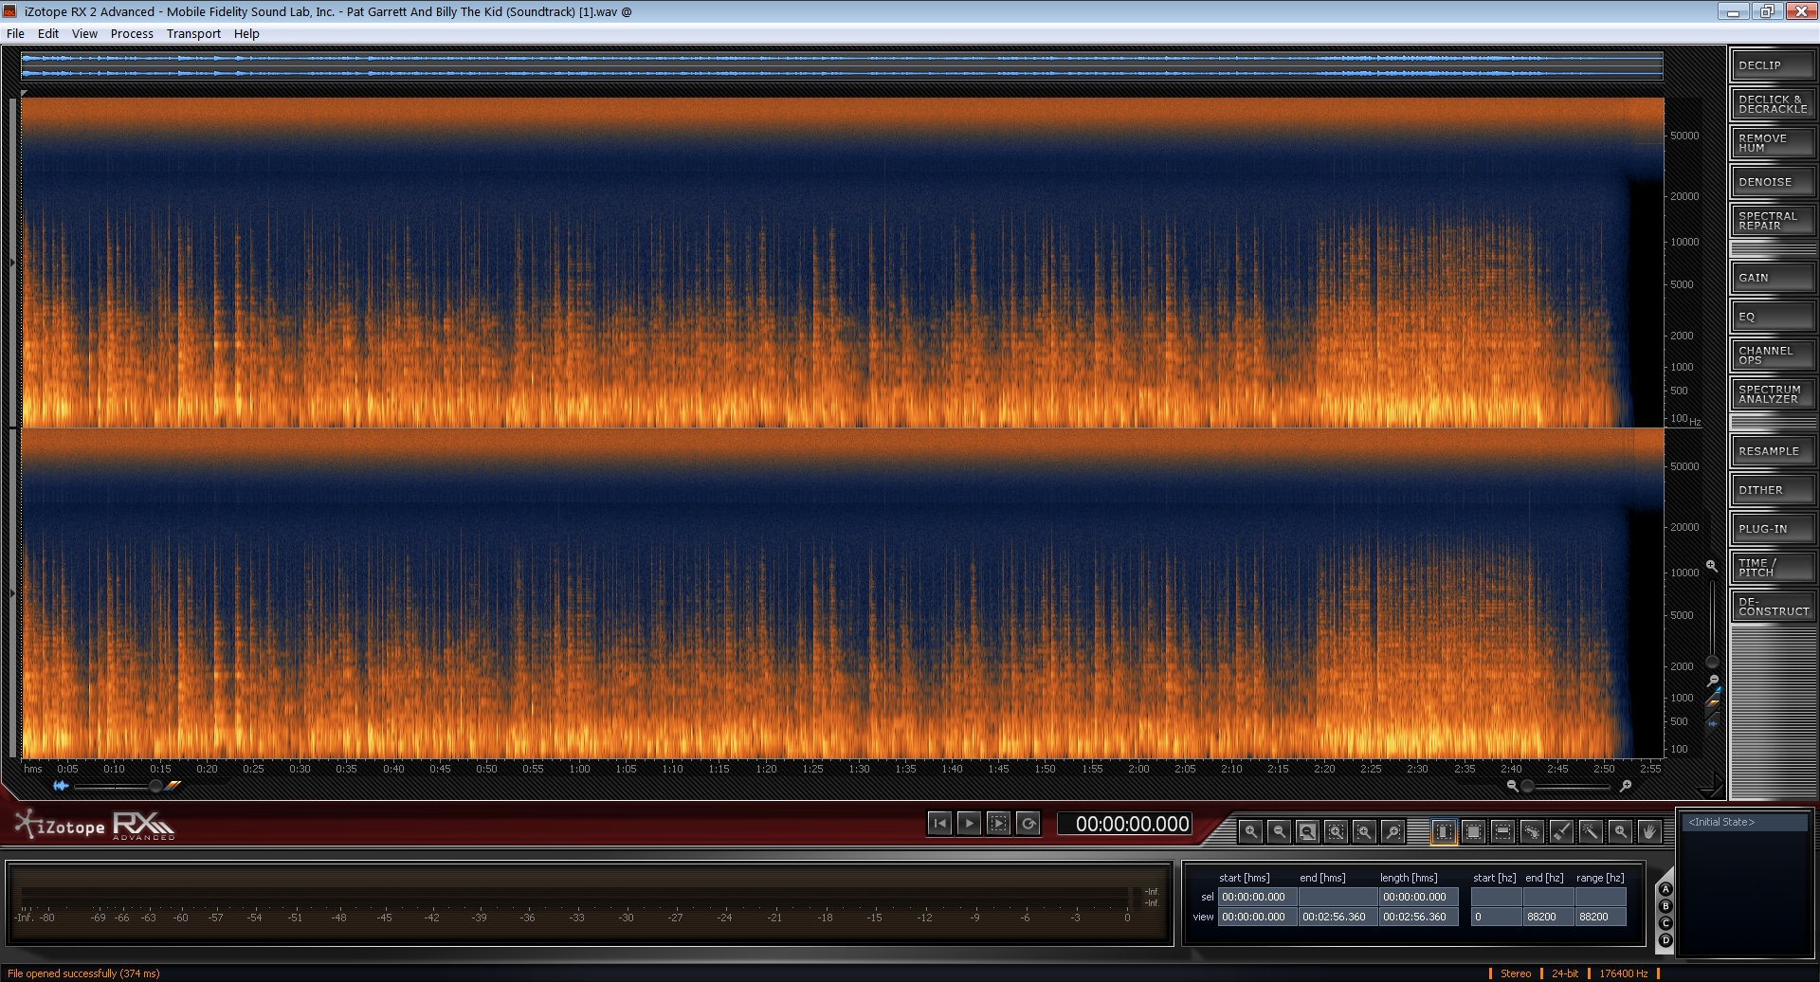This screenshot has height=982, width=1820.
Task: Open the Transport menu
Action: coord(193,33)
